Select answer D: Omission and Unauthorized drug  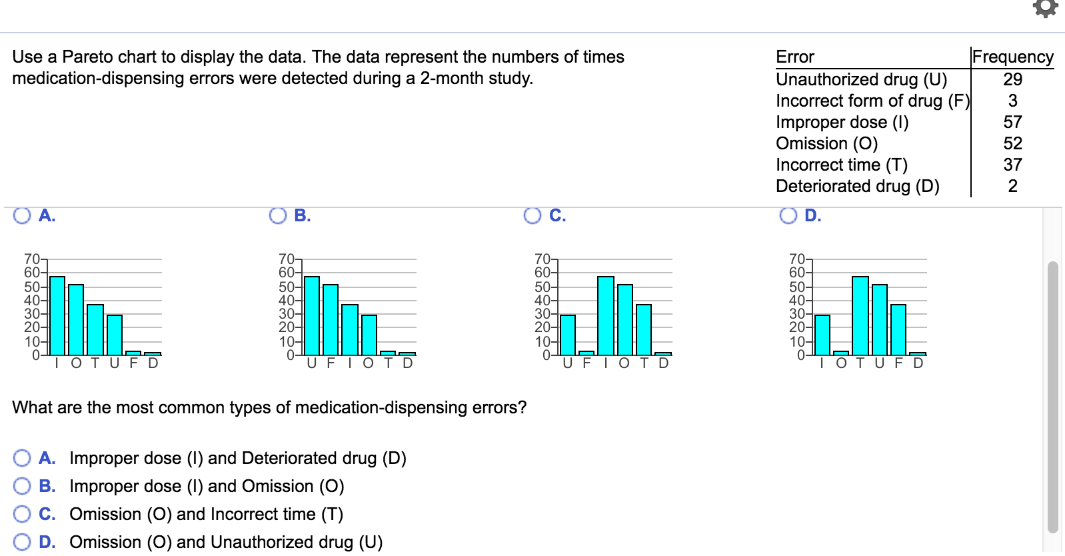tap(22, 542)
